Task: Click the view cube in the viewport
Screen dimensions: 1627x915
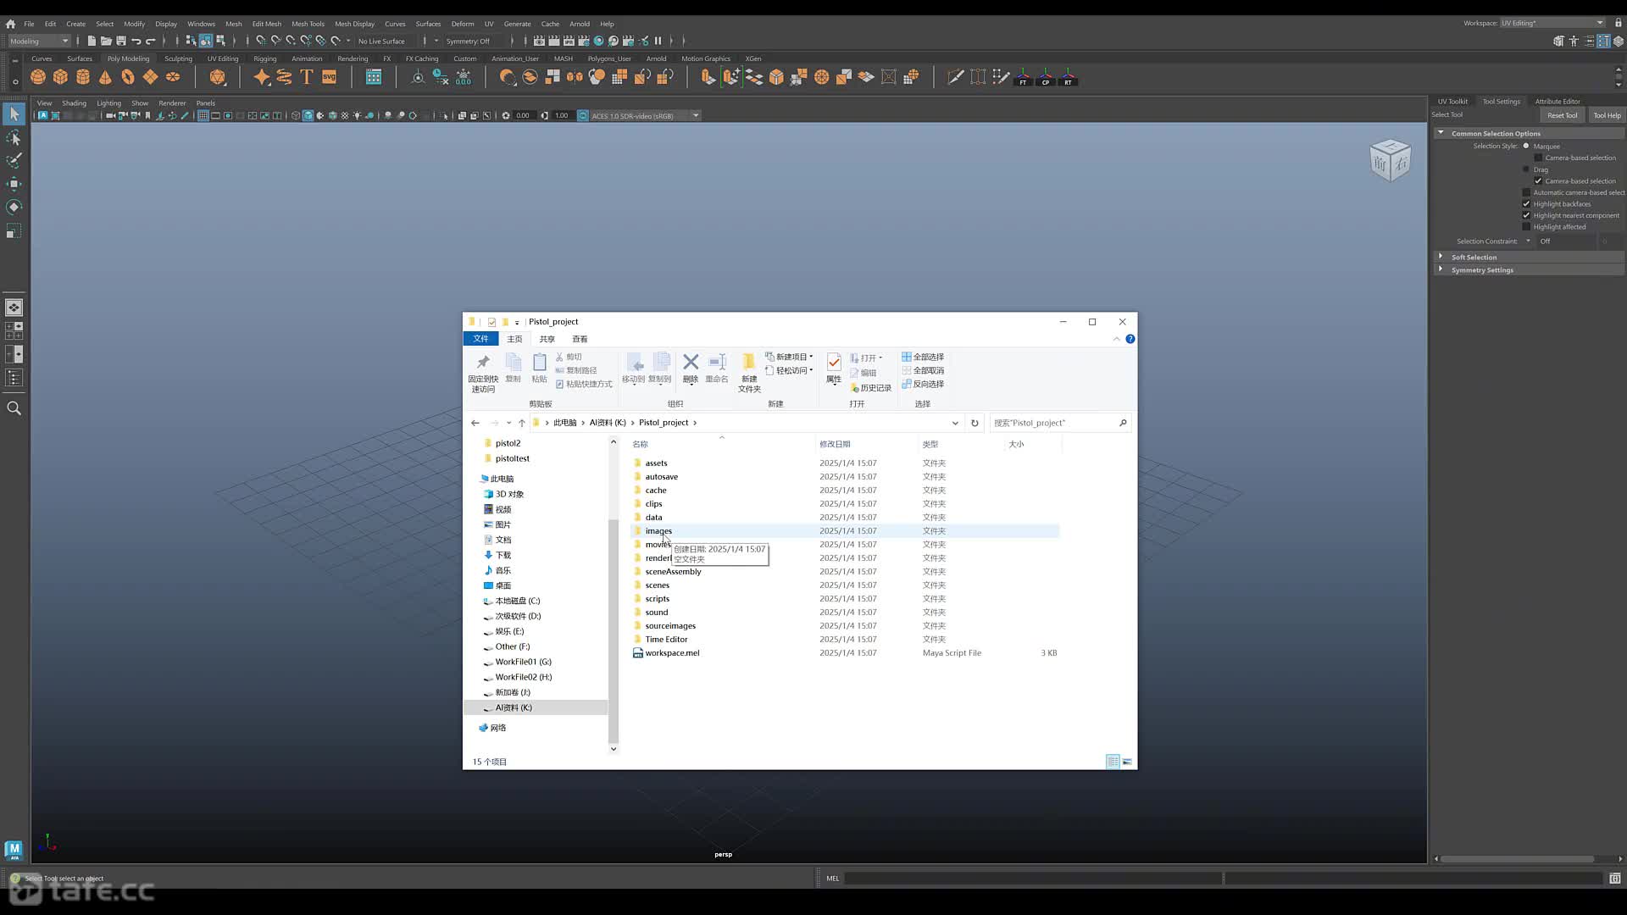Action: click(1390, 160)
